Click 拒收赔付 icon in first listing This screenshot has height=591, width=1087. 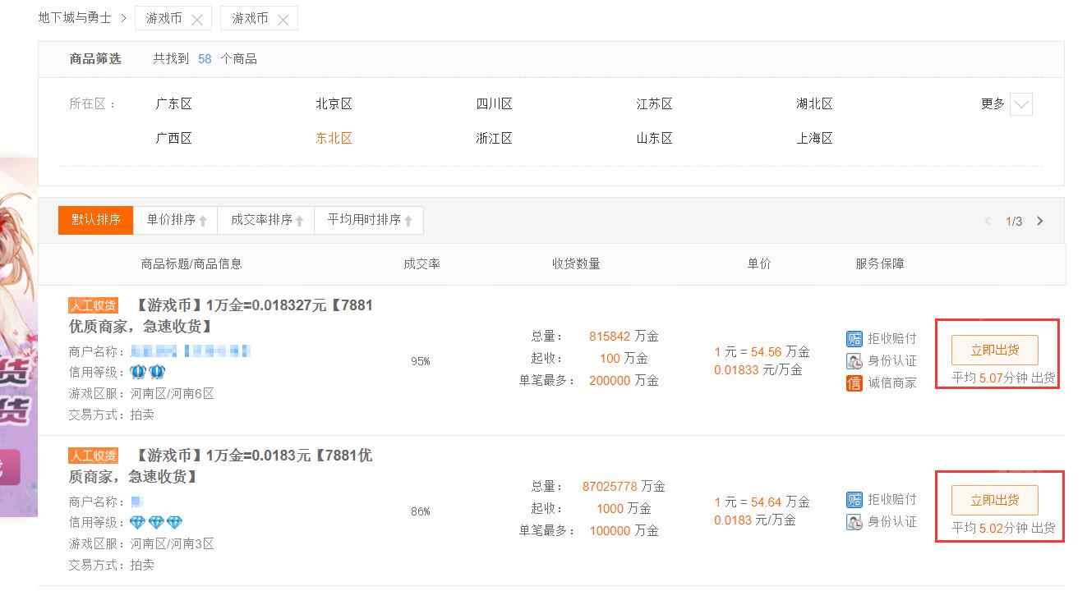coord(854,338)
